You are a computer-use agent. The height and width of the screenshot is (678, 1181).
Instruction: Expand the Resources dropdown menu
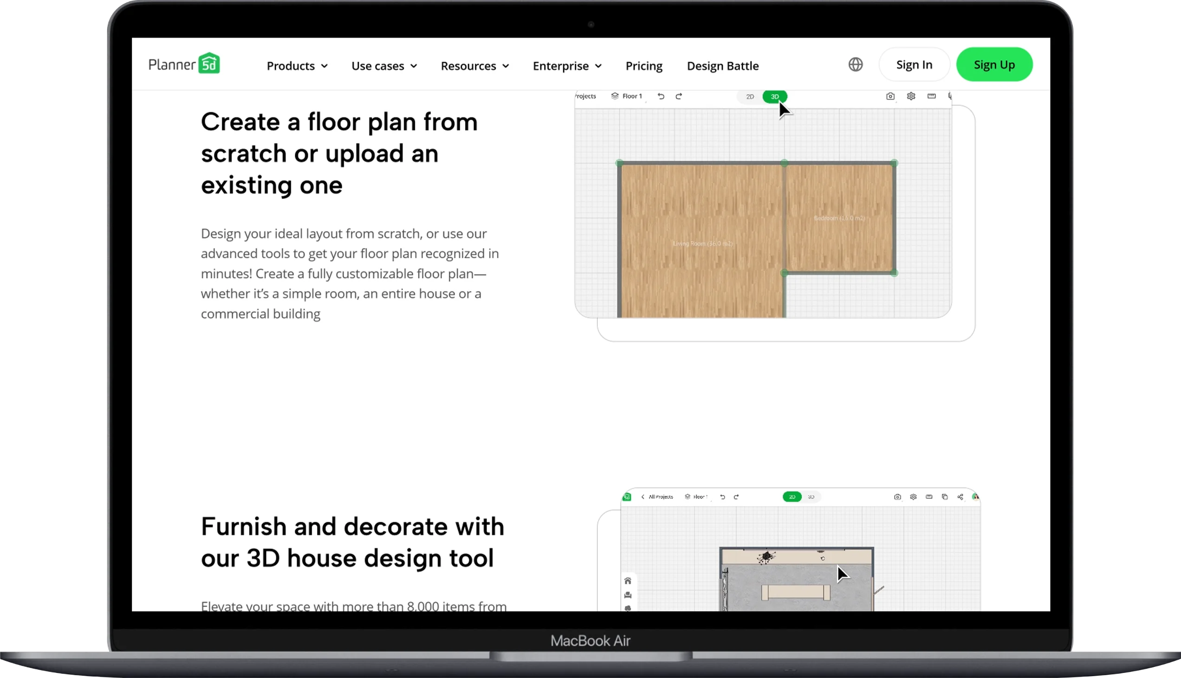[x=474, y=66]
